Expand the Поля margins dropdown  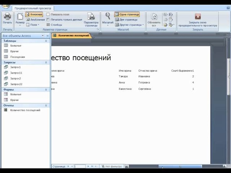pyautogui.click(x=35, y=24)
